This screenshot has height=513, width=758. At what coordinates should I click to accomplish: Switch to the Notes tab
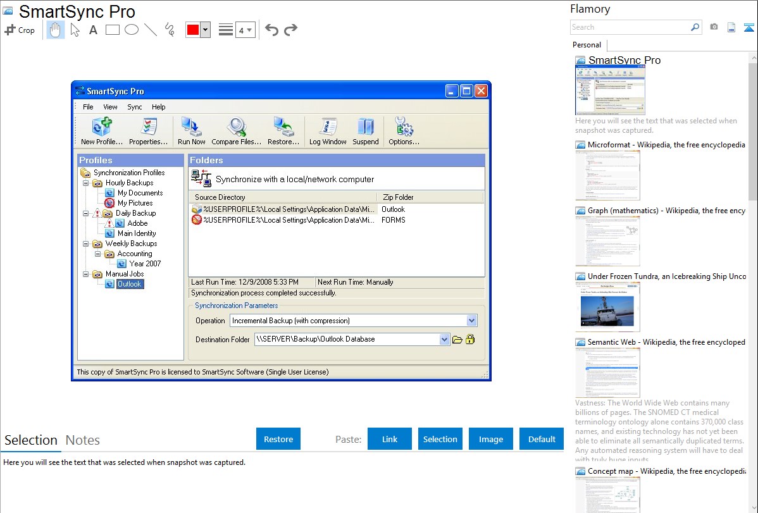pyautogui.click(x=83, y=440)
